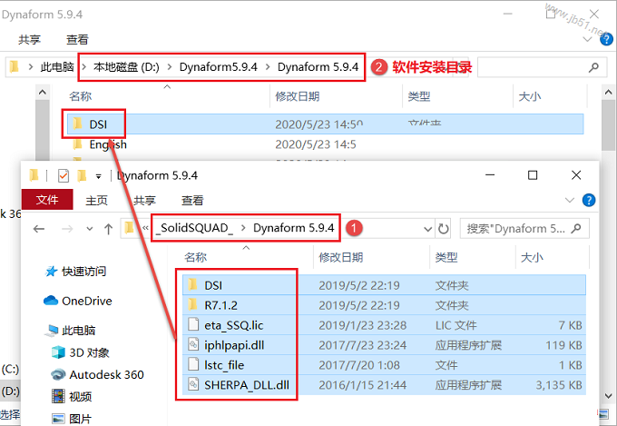617x426 pixels.
Task: Sort by 名称 column in back window
Action: [80, 96]
